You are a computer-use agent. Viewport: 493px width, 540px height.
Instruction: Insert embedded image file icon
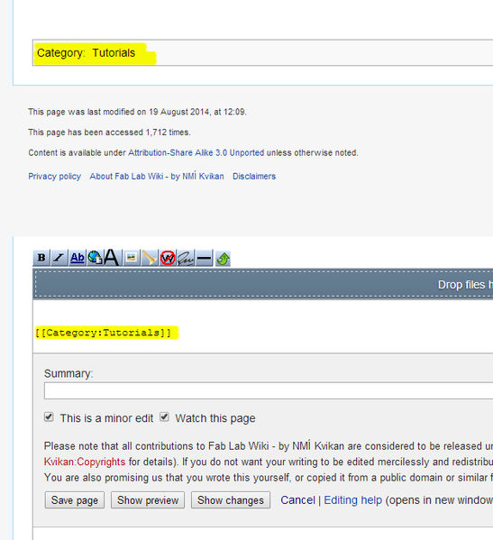point(132,258)
